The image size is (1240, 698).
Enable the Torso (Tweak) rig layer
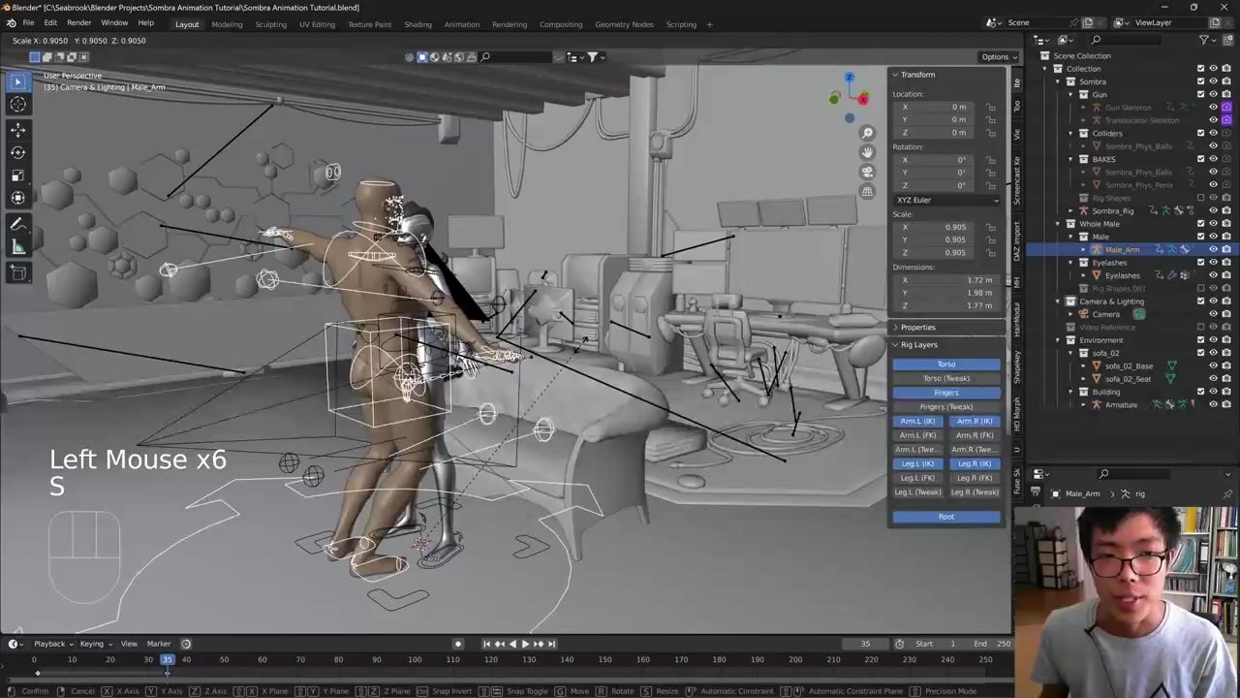[945, 378]
